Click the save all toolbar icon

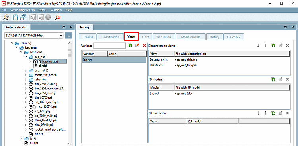(x=23, y=17)
